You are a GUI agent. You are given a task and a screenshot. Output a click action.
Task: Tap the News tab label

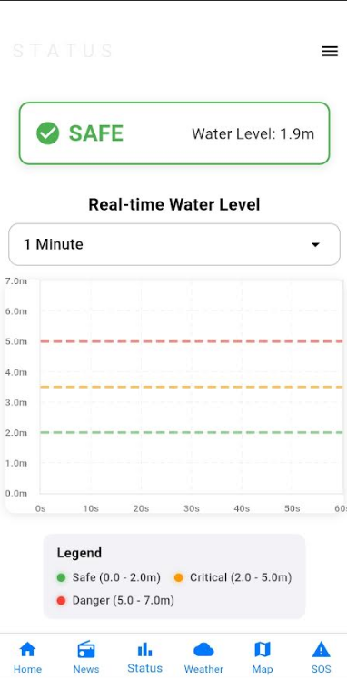tap(85, 669)
